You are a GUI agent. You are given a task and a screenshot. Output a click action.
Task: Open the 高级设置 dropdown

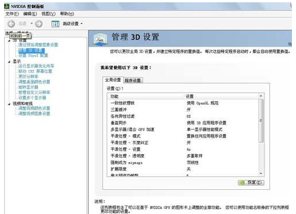73,24
